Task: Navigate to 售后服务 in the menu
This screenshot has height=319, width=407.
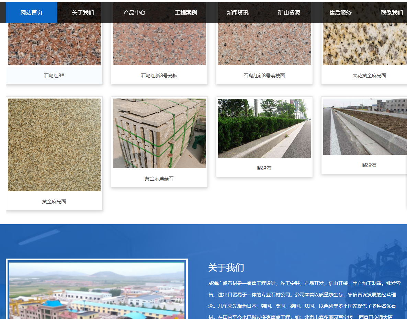Action: point(340,13)
